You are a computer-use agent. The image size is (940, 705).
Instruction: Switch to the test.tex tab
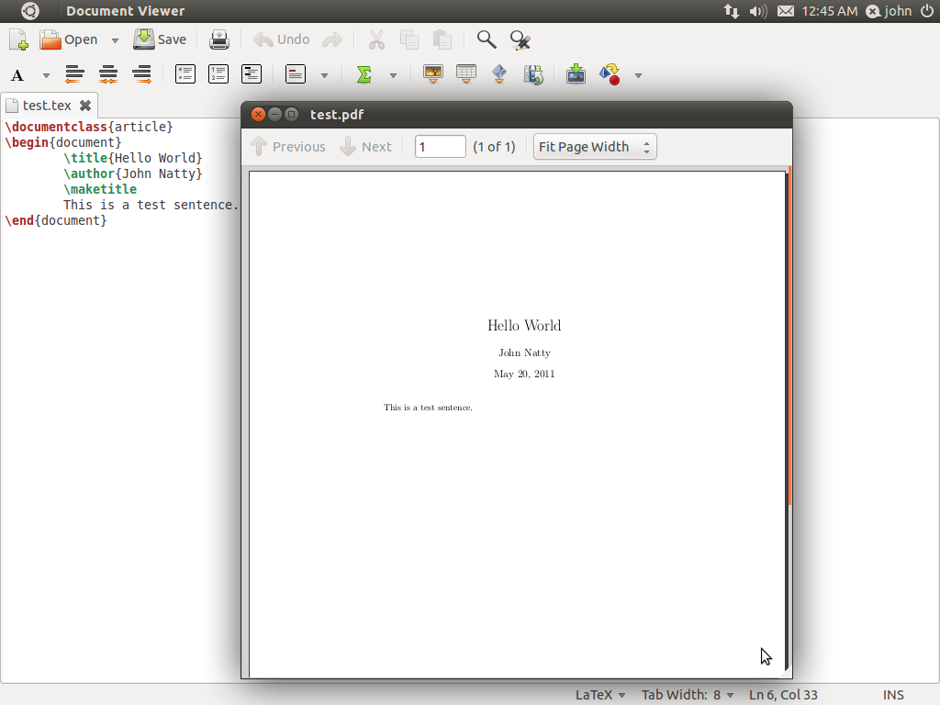(x=46, y=105)
